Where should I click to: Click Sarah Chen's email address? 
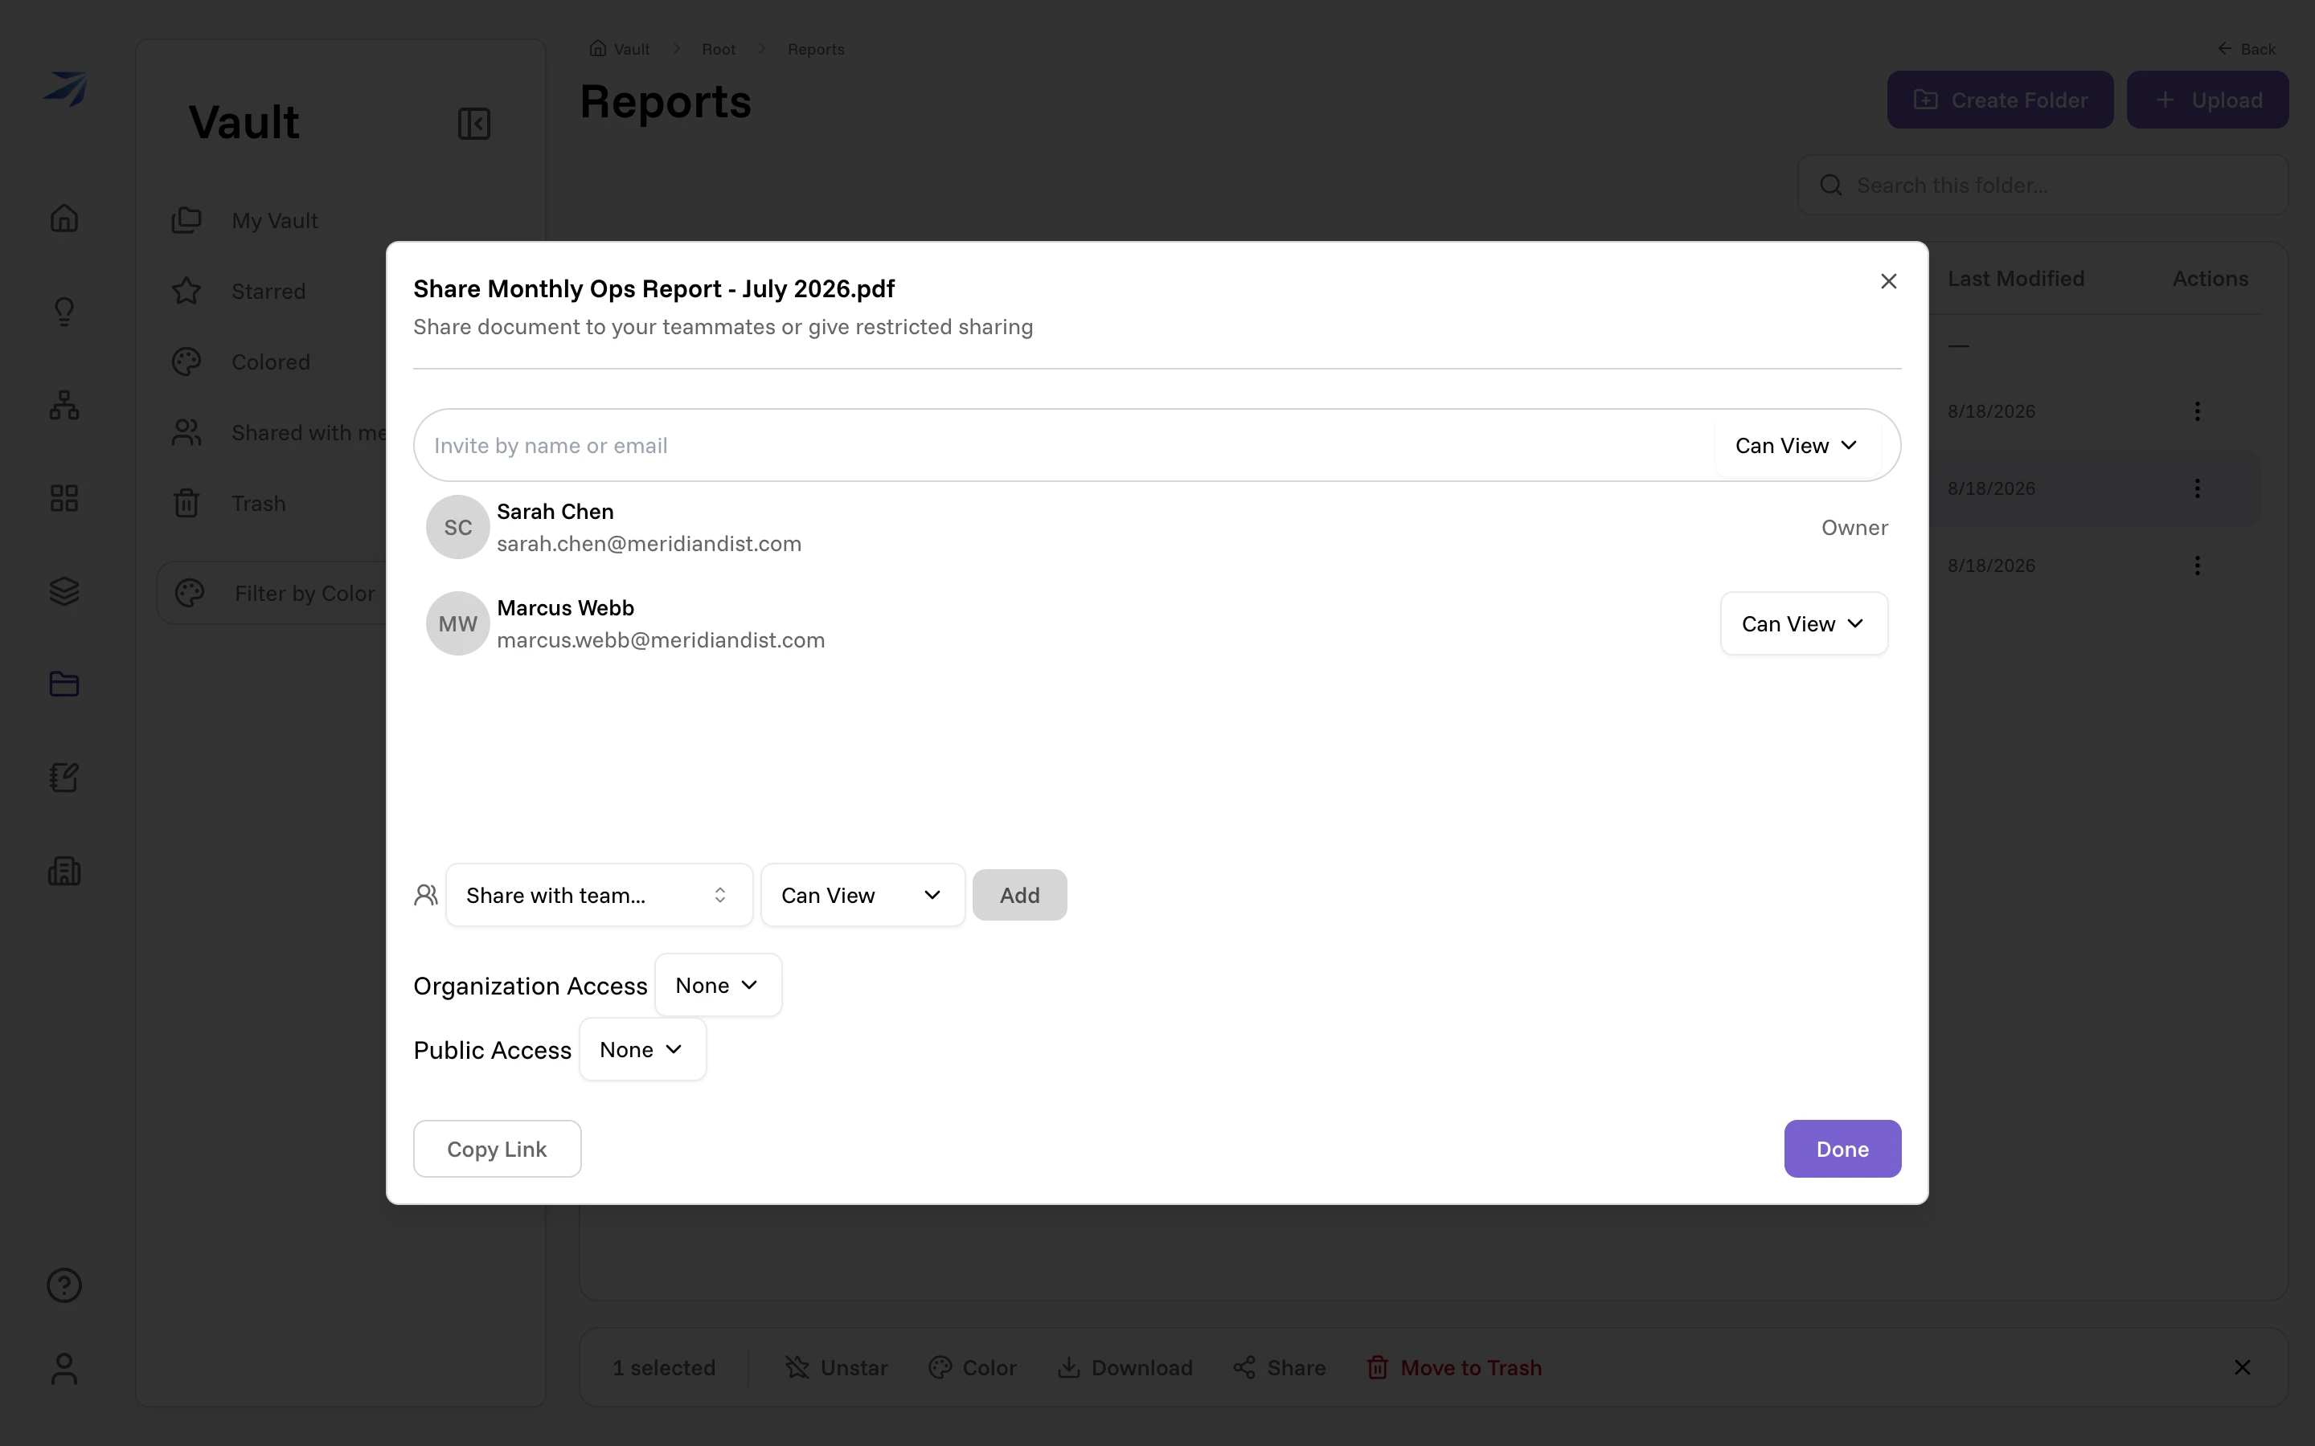point(649,543)
